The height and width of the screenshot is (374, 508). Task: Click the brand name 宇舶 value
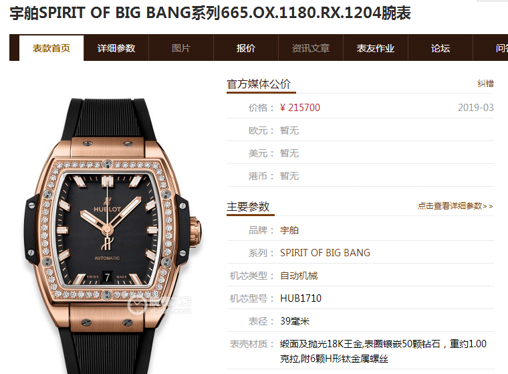289,230
